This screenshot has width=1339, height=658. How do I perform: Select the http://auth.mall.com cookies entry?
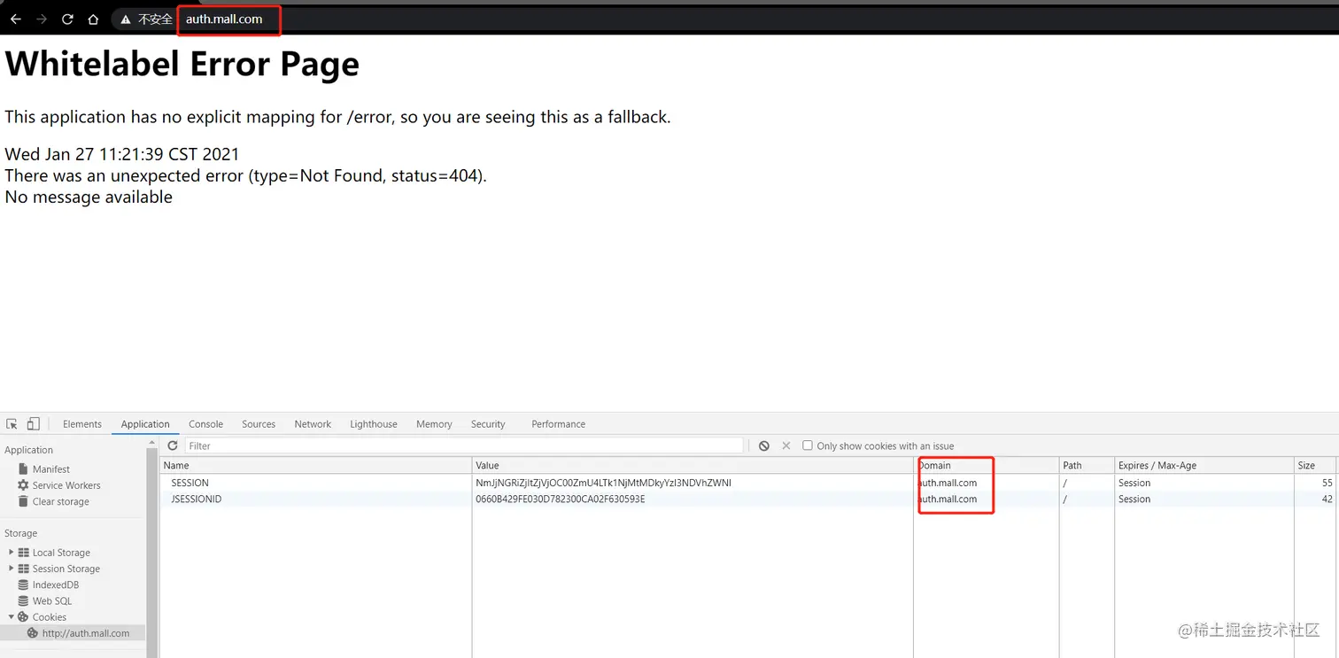pos(85,633)
